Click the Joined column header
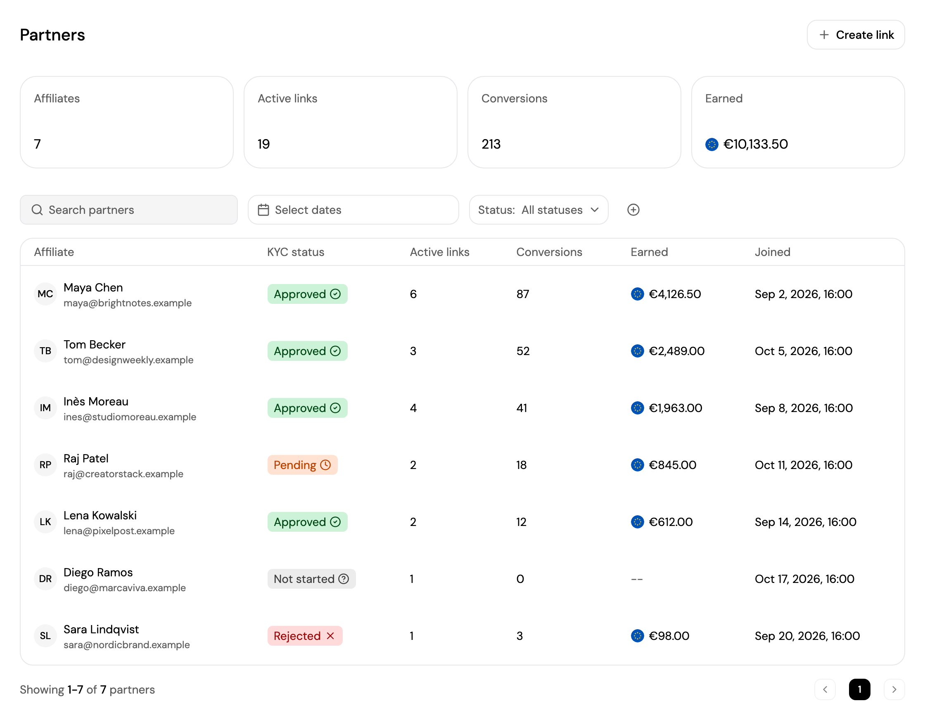Screen dimensions: 925x720 [773, 252]
